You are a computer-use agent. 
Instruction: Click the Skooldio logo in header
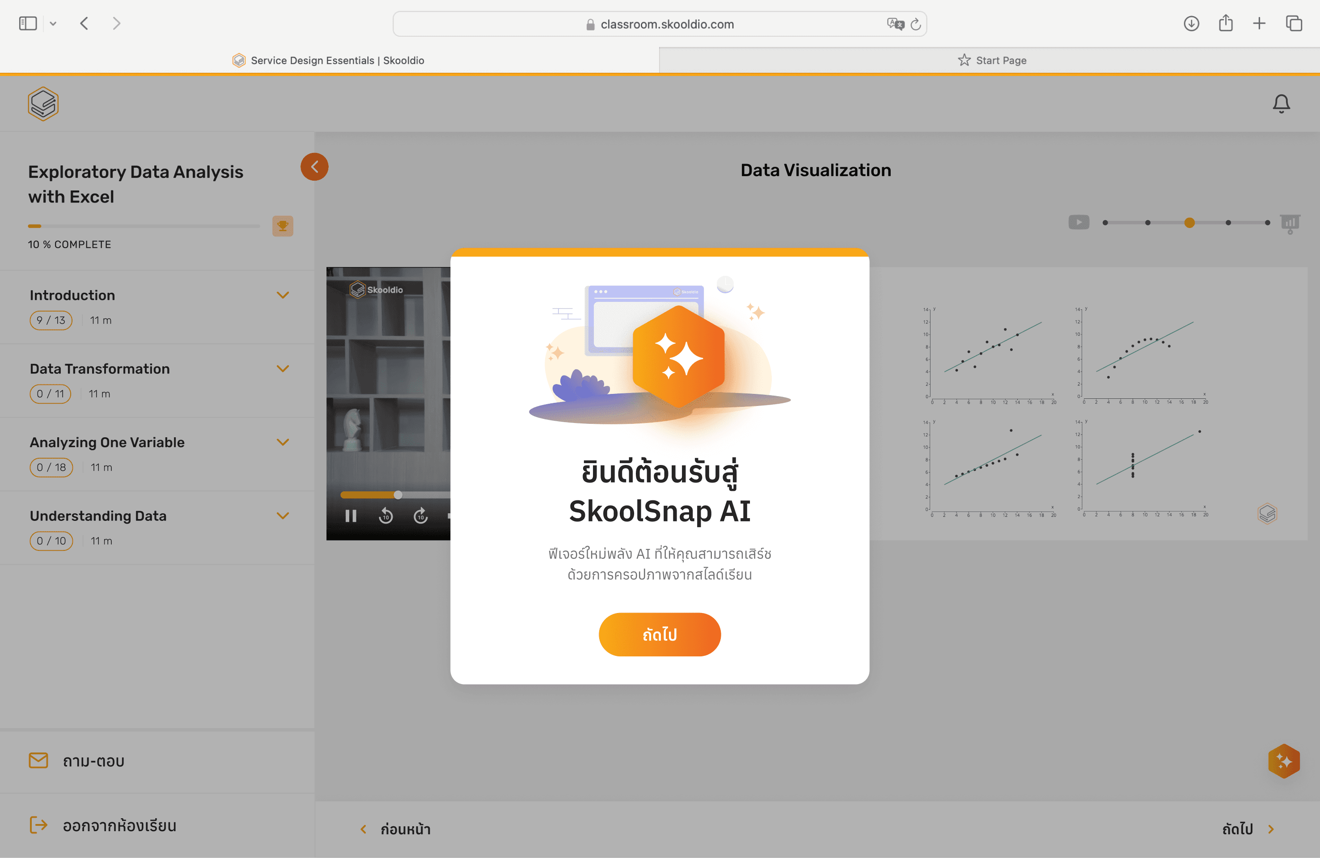point(43,104)
